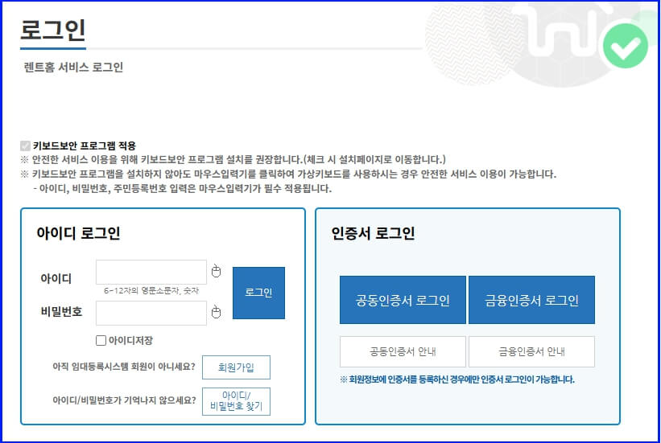The height and width of the screenshot is (443, 661).
Task: Toggle 키보드보안 프로그램 적용 checkbox
Action: (25, 146)
